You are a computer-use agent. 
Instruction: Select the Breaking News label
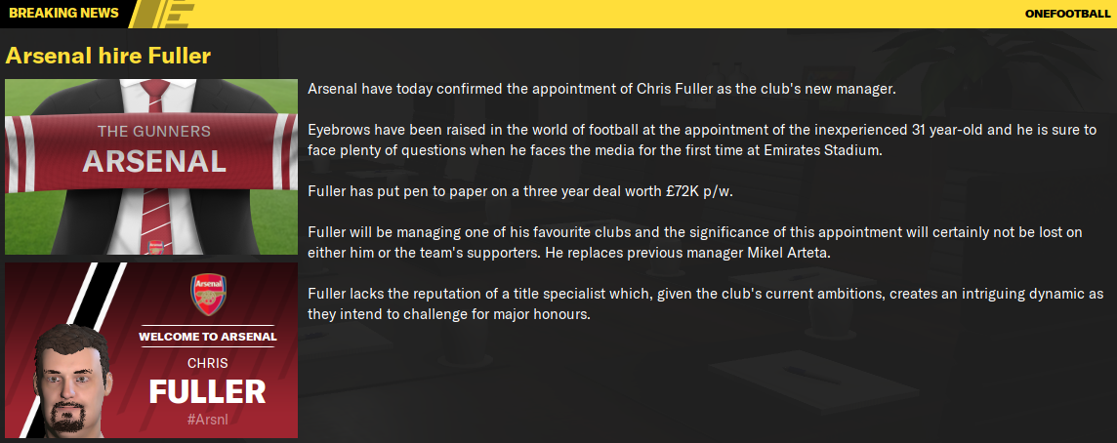click(x=63, y=14)
